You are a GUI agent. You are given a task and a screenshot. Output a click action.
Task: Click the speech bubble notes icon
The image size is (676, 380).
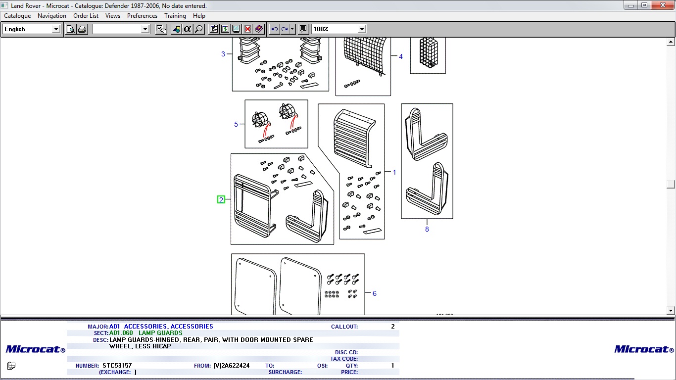click(x=303, y=29)
